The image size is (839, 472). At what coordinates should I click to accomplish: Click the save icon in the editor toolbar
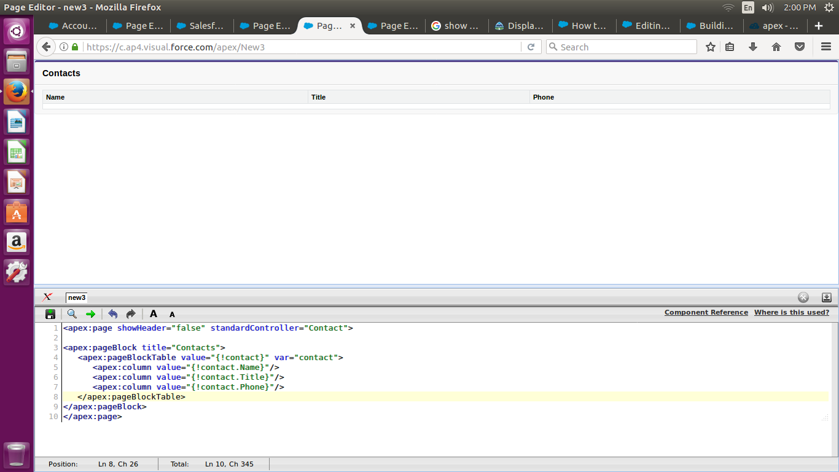coord(50,314)
